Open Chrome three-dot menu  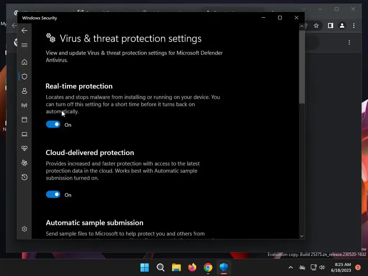tap(354, 26)
